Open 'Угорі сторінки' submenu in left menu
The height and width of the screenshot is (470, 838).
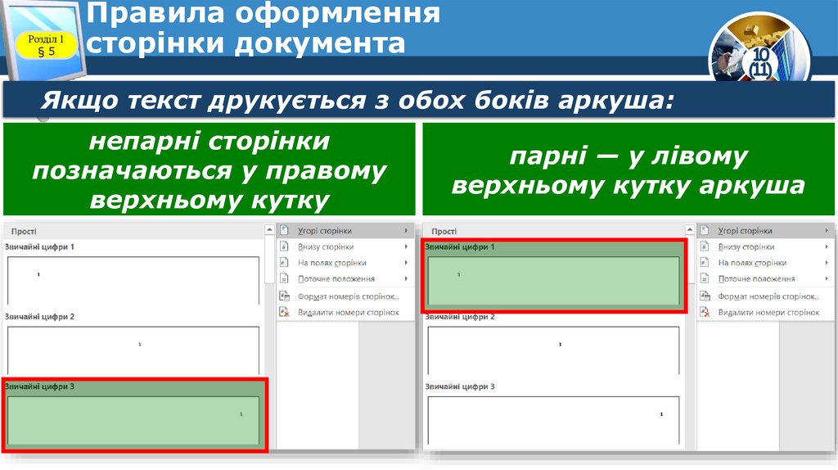point(345,230)
